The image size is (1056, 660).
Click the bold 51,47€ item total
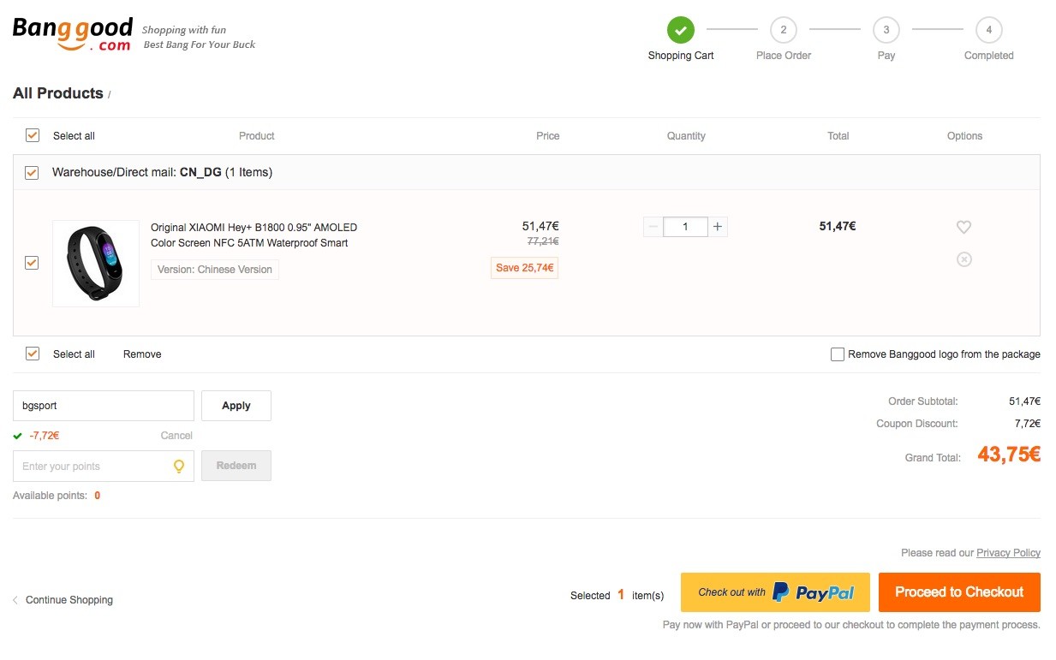(838, 226)
